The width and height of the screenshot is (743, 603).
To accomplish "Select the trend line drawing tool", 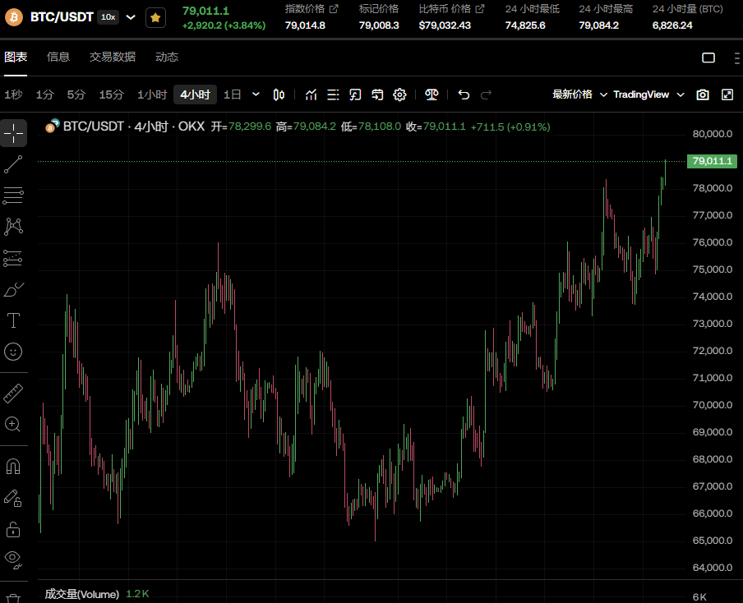I will click(x=13, y=164).
